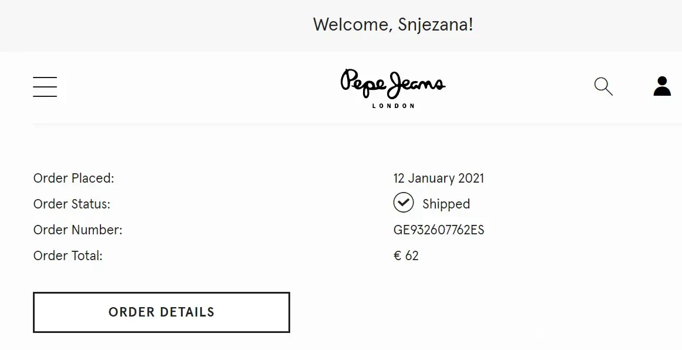Click the Shipped status checkmark icon
Viewport: 682px width, 350px height.
click(x=404, y=203)
